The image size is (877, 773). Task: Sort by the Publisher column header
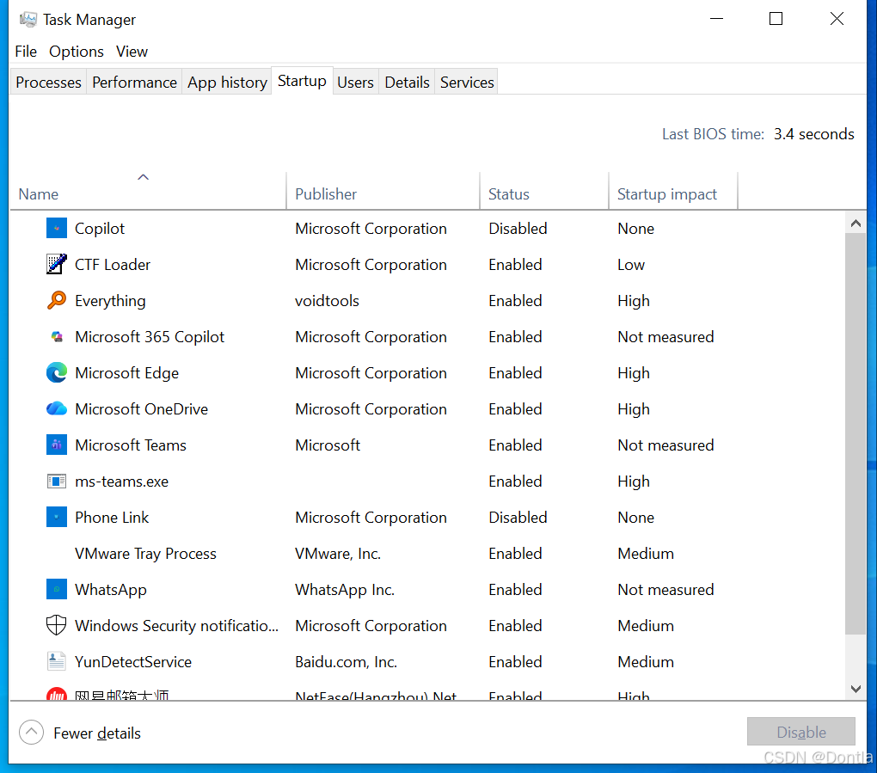coord(383,190)
